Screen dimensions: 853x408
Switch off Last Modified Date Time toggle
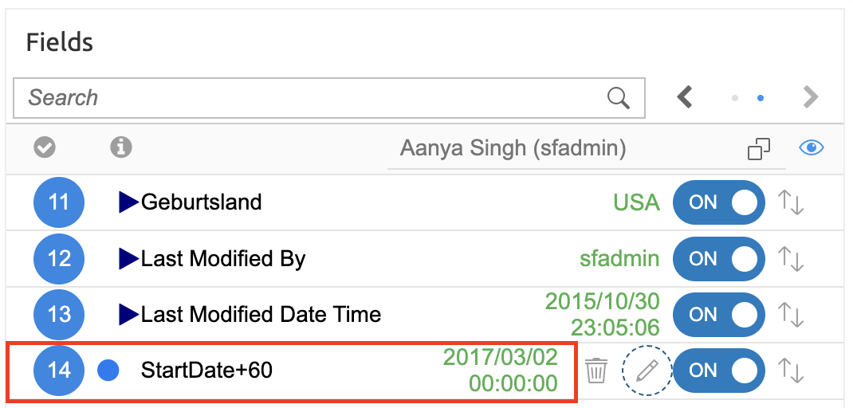coord(718,314)
